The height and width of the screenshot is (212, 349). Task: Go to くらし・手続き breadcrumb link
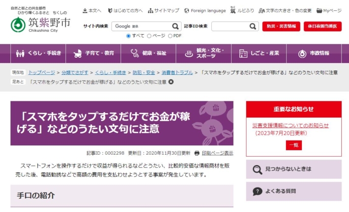(x=111, y=72)
